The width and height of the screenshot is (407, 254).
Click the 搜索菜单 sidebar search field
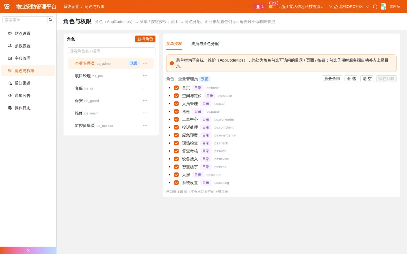pos(25,20)
